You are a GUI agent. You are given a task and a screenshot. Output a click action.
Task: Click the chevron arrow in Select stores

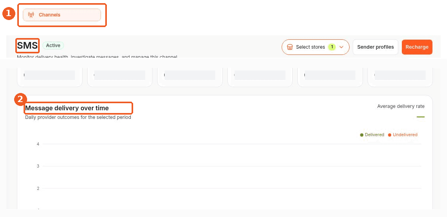tap(341, 47)
